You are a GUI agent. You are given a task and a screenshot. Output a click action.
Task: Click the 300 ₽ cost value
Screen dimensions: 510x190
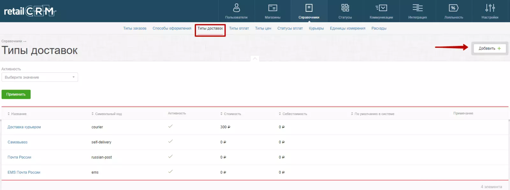[225, 127]
